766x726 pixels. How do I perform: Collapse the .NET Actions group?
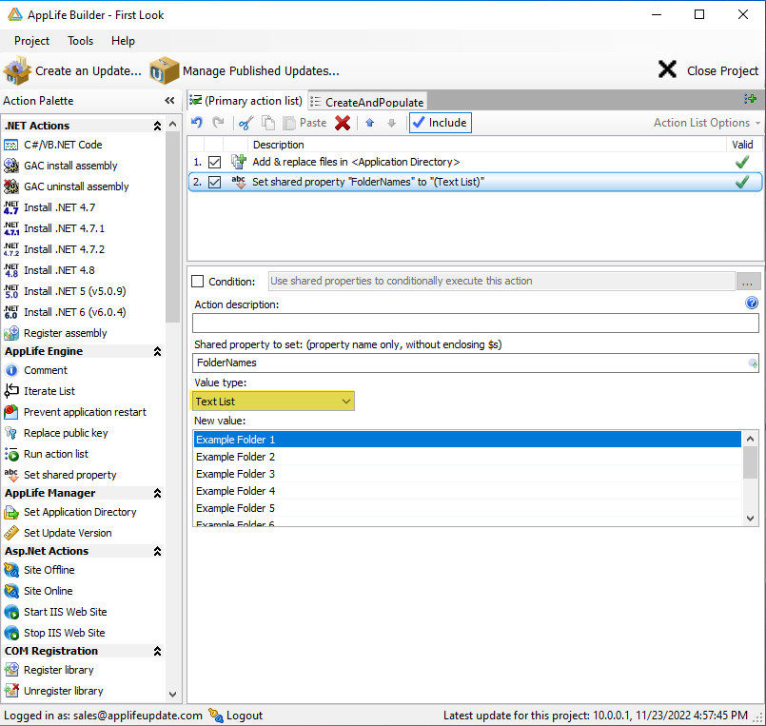pyautogui.click(x=157, y=126)
